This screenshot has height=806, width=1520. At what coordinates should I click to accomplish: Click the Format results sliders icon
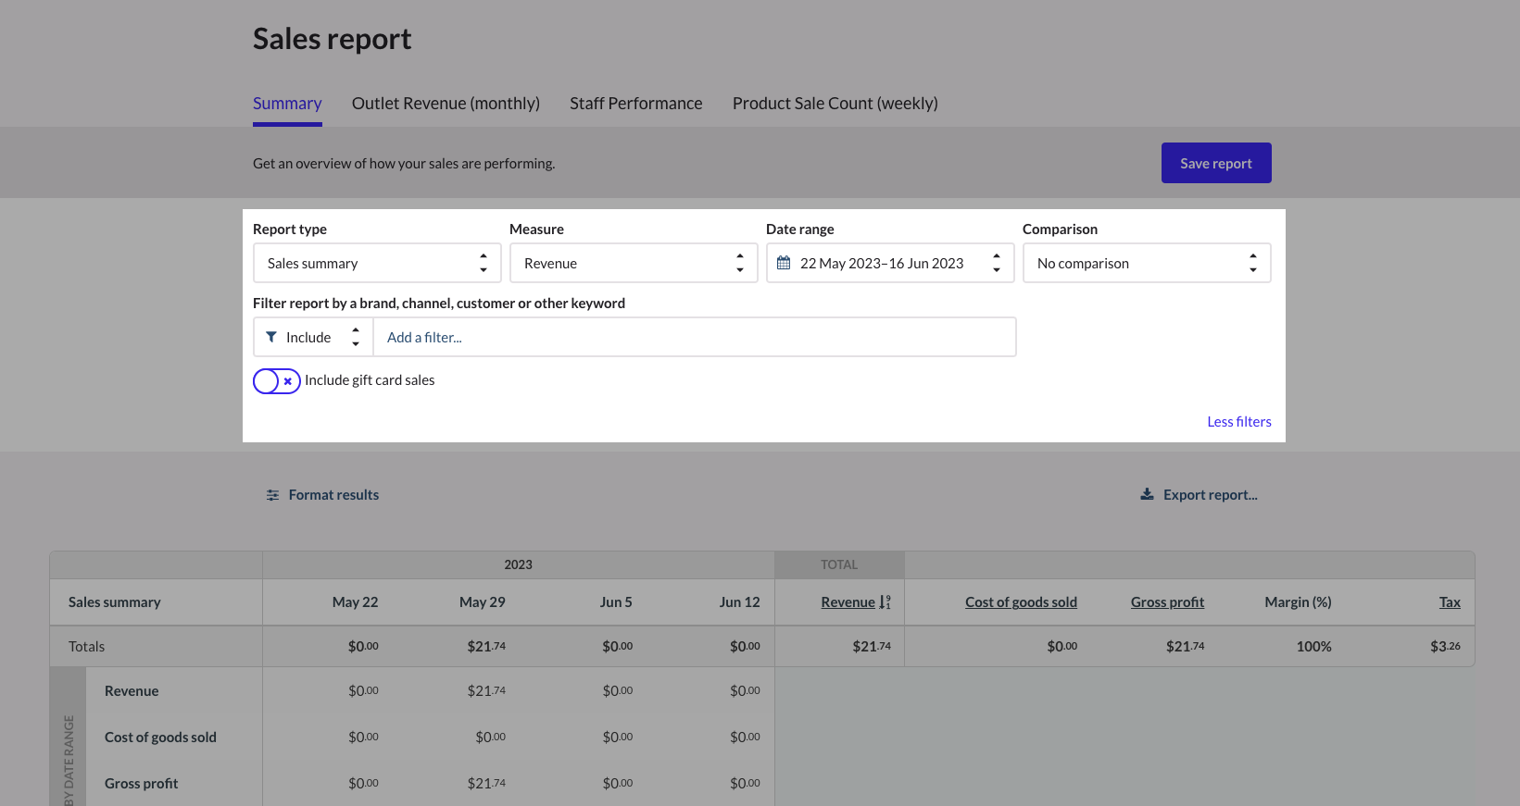pyautogui.click(x=272, y=495)
